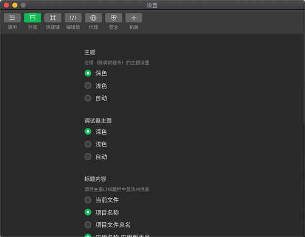Select 自动 under 主题
This screenshot has width=305, height=237.
click(88, 98)
